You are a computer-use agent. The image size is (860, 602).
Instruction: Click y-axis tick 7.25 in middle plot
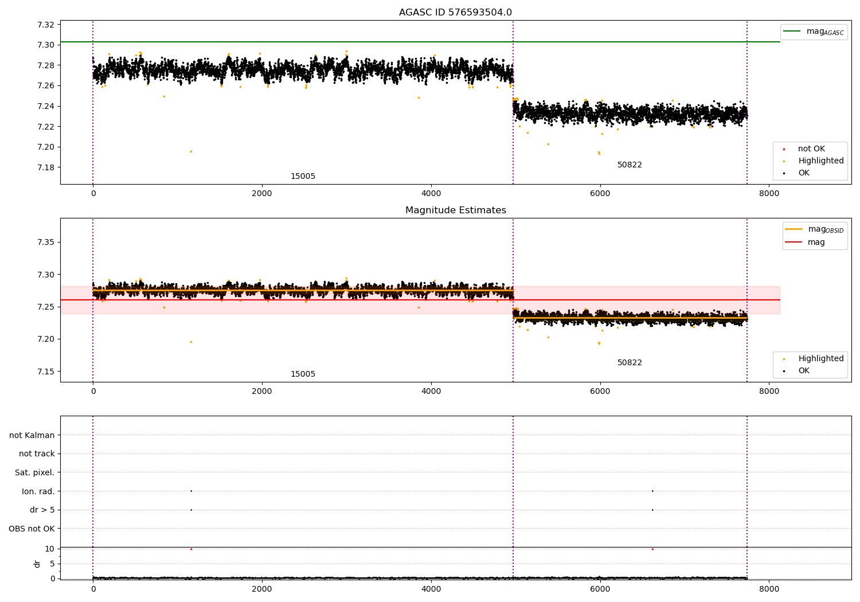45,307
